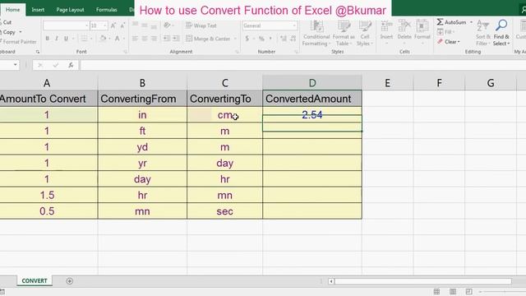Open Sort & Filter menu

483,33
